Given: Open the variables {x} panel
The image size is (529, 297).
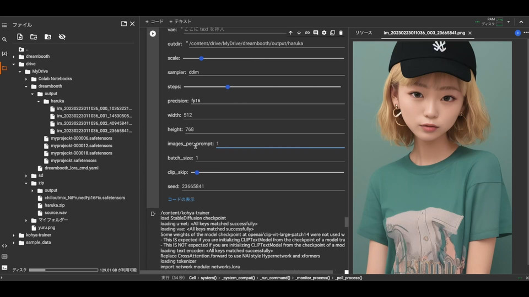Looking at the screenshot, I should tap(4, 54).
